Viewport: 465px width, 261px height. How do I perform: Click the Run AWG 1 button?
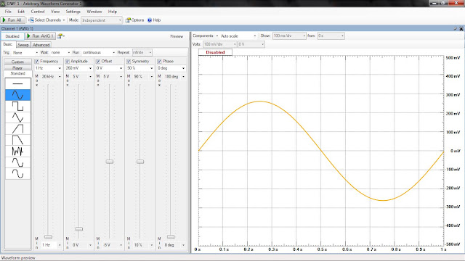[x=40, y=36]
